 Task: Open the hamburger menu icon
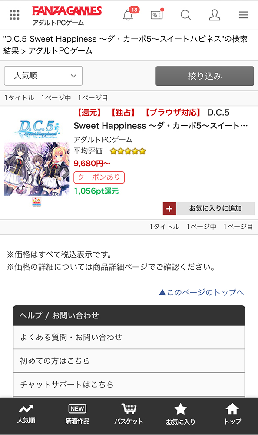(x=244, y=15)
